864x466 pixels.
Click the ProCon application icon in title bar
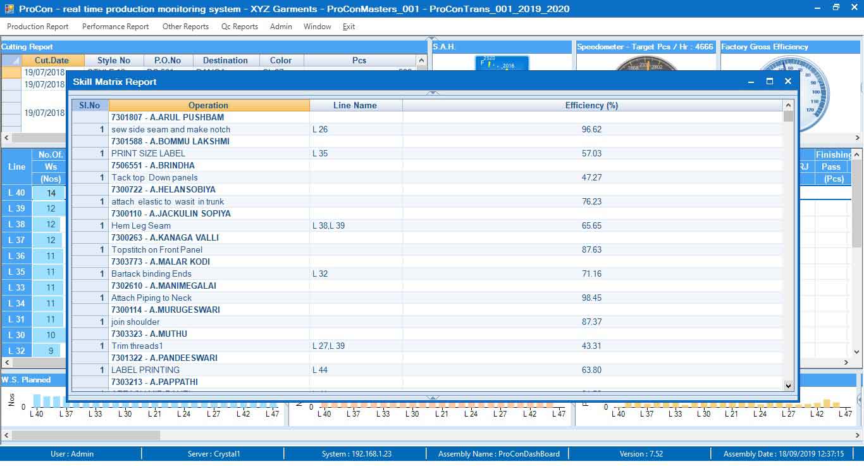tap(9, 9)
